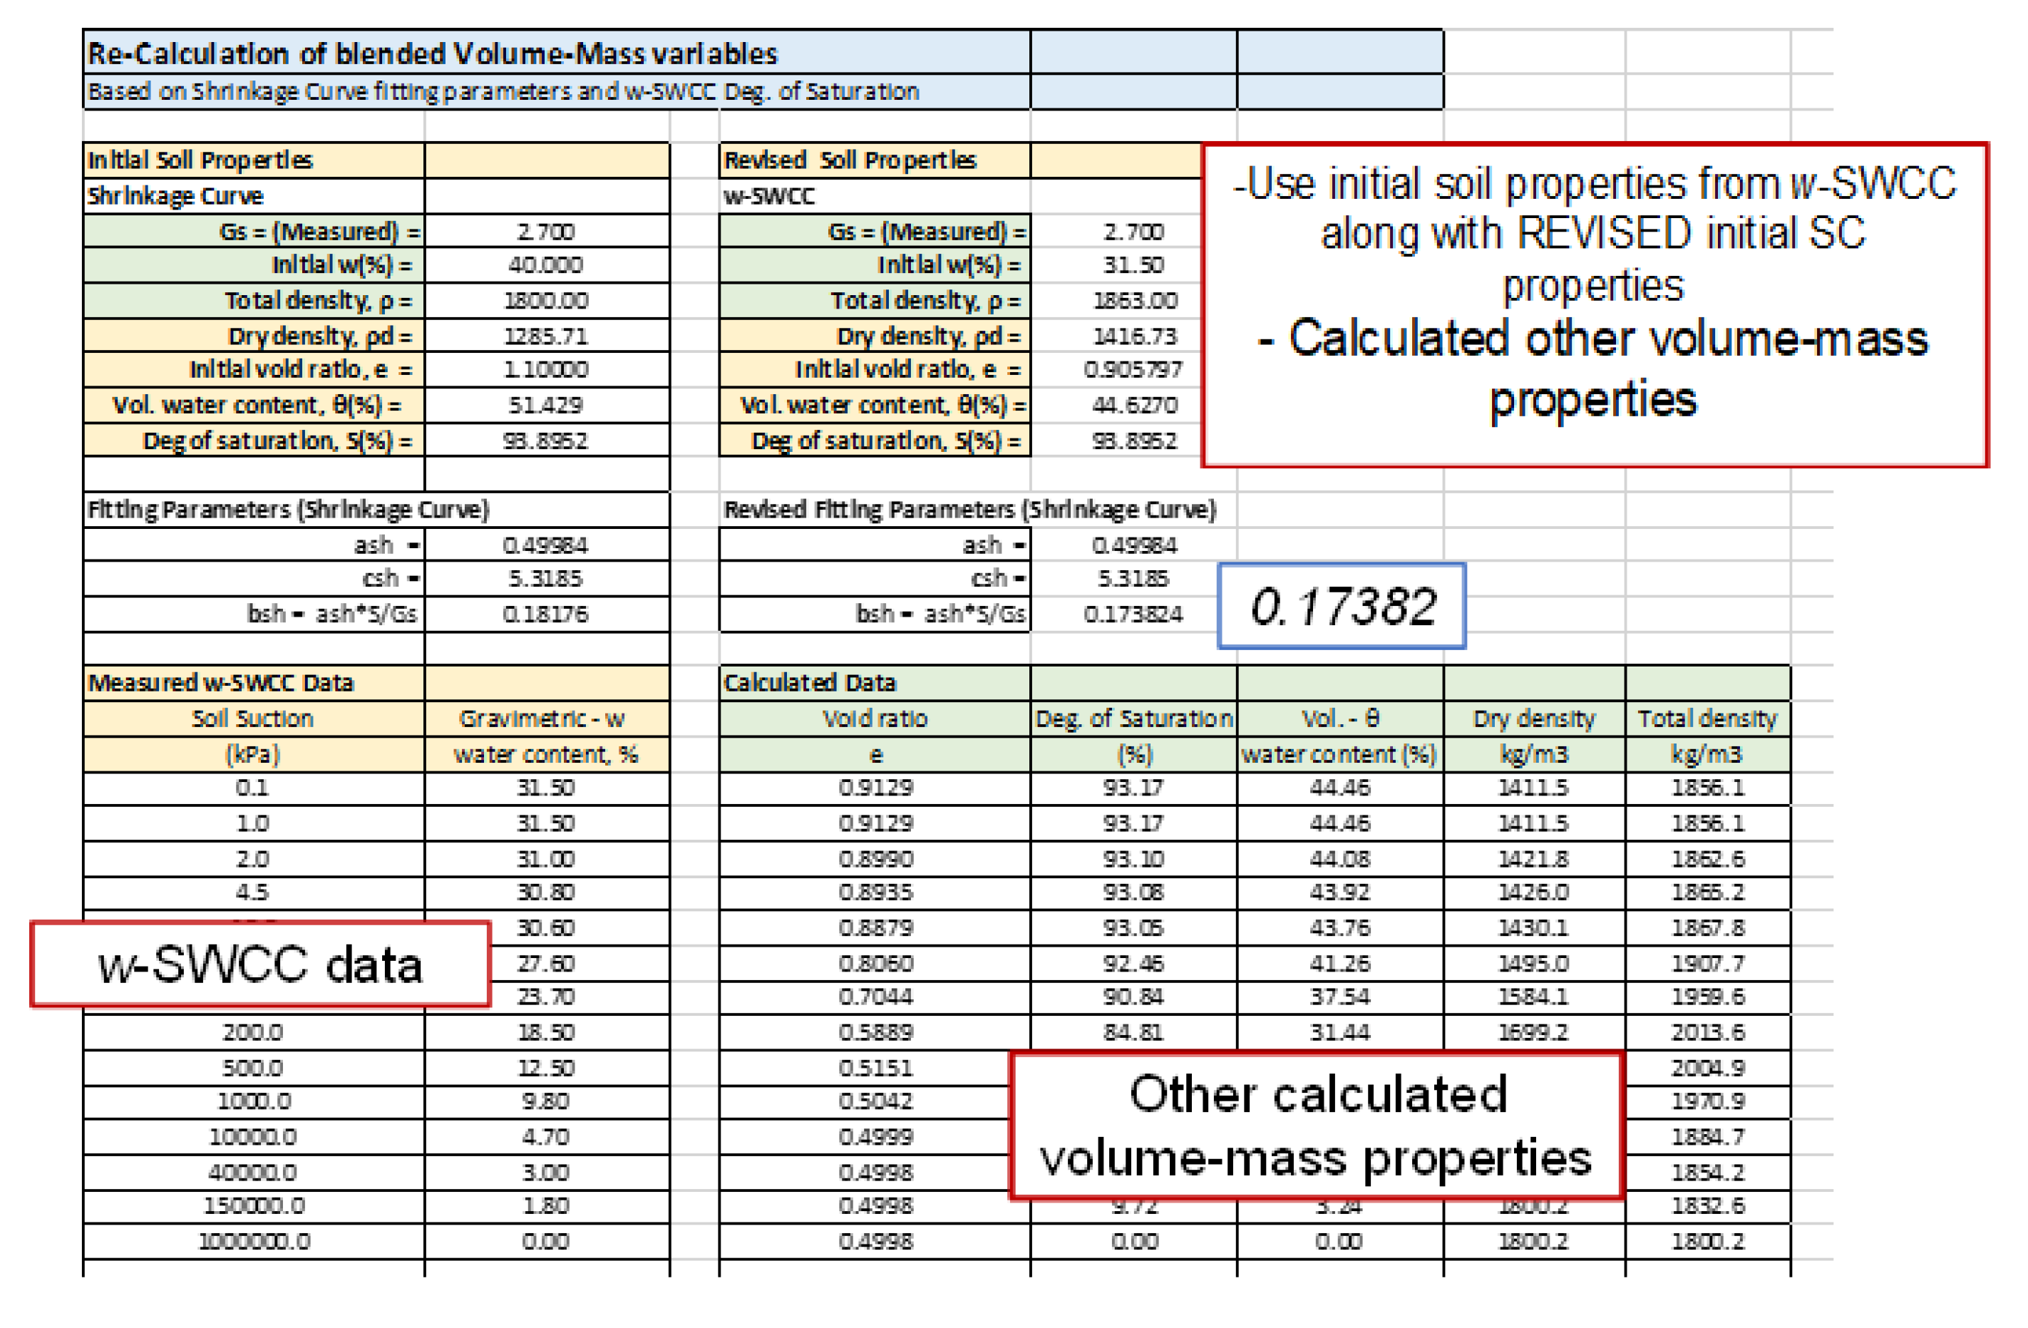Select the Total density 1800.00 cell
2028x1328 pixels.
[x=545, y=301]
